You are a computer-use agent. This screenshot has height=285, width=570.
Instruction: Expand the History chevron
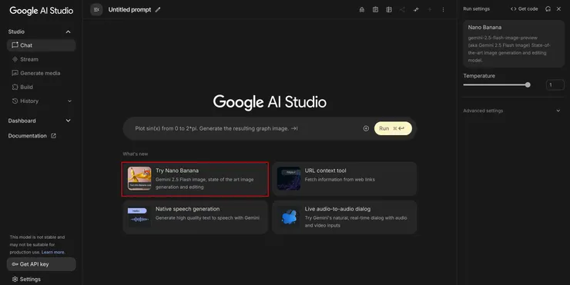pyautogui.click(x=69, y=101)
